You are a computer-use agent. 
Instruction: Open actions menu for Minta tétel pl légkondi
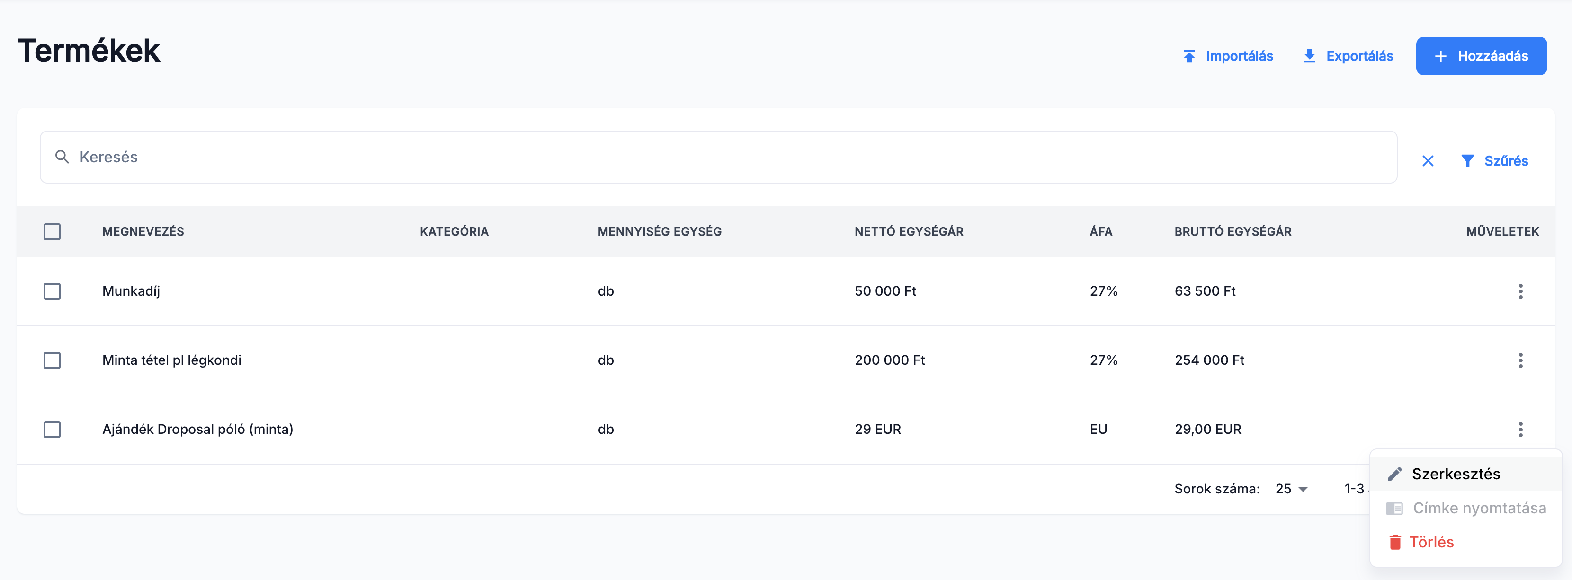tap(1520, 360)
